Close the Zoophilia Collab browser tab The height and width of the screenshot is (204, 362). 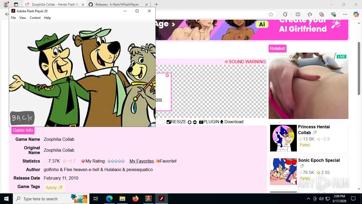click(83, 5)
